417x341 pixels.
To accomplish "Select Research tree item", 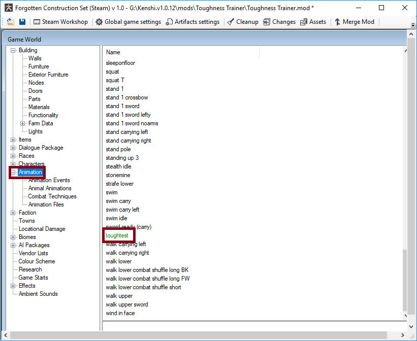I will coord(30,269).
